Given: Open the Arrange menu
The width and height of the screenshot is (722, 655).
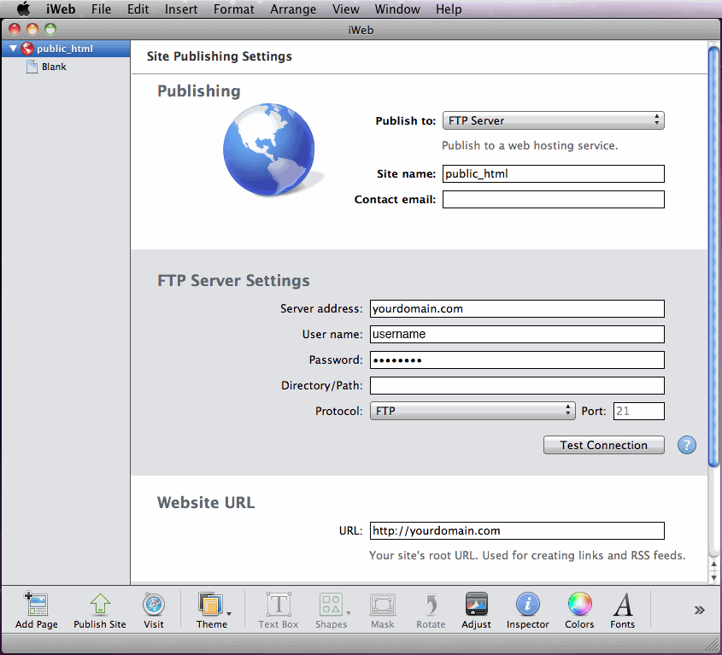Looking at the screenshot, I should [x=293, y=9].
